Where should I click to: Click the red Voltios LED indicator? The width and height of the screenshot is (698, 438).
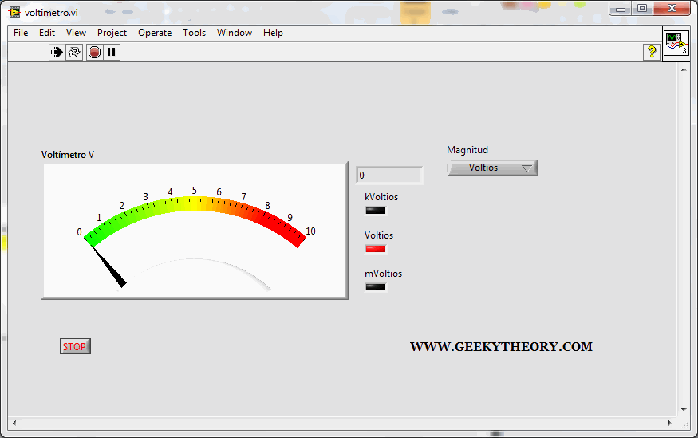pyautogui.click(x=375, y=249)
